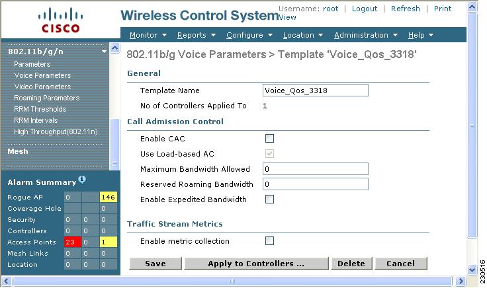This screenshot has height=288, width=487.
Task: Open Voice Parameters in the sidebar
Action: pos(42,75)
